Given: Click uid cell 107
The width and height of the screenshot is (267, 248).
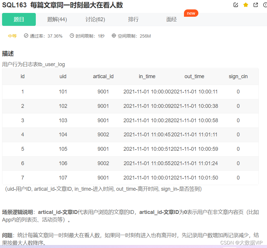Looking at the screenshot, I should tap(63, 178).
